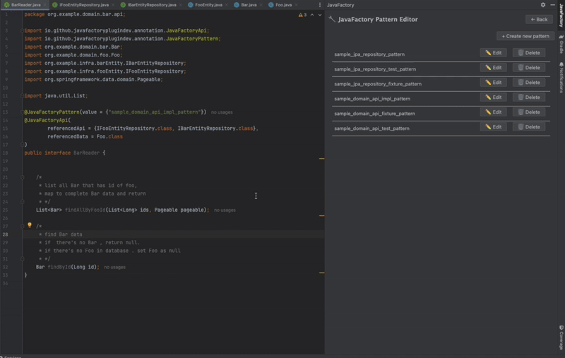Click the IFooEntityRepository.class reference on line 15
Viewport: 565px width, 358px height.
[134, 129]
